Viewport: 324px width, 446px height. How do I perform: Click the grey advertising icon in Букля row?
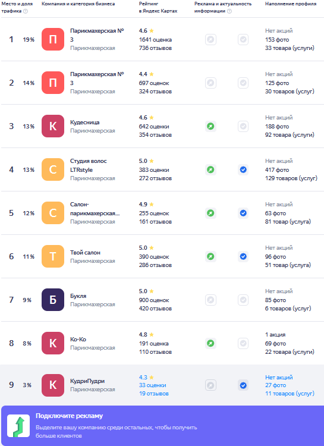click(x=210, y=300)
